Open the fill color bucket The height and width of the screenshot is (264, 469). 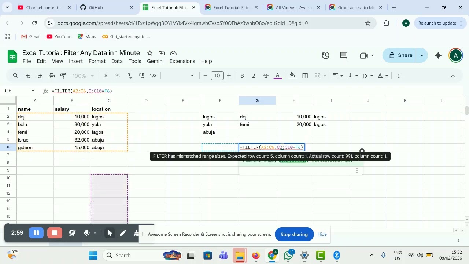tap(293, 76)
